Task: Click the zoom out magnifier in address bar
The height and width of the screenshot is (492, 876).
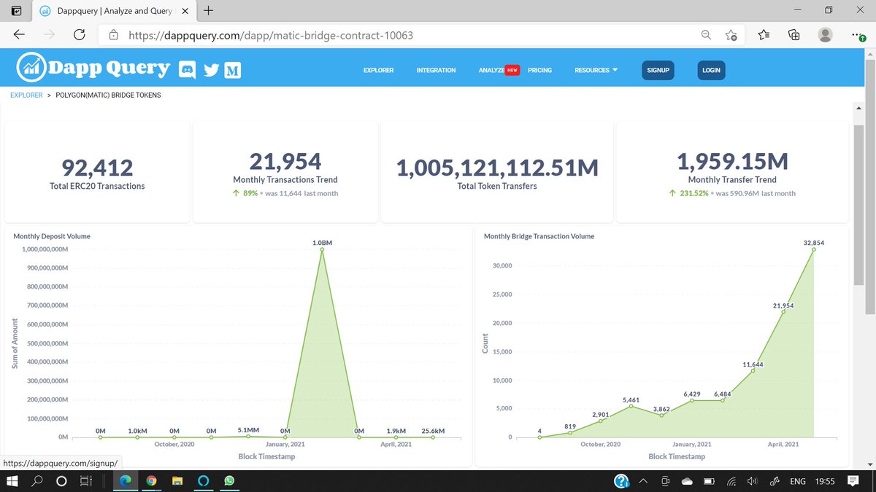Action: pyautogui.click(x=706, y=34)
